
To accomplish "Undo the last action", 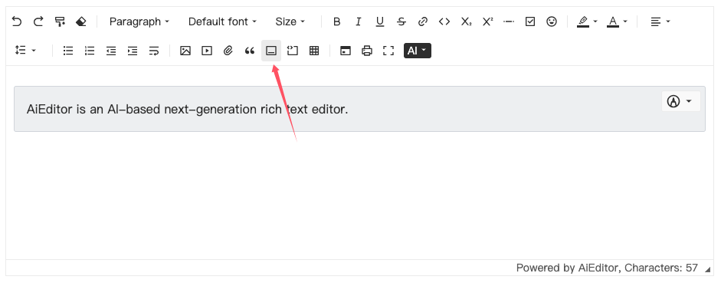I will 17,21.
